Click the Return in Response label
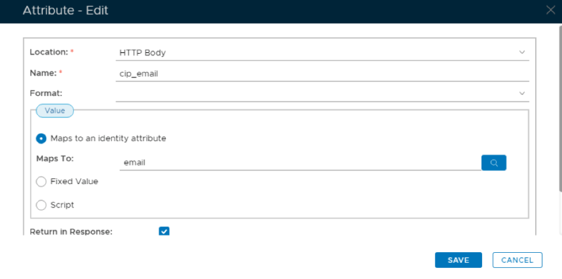 (71, 232)
